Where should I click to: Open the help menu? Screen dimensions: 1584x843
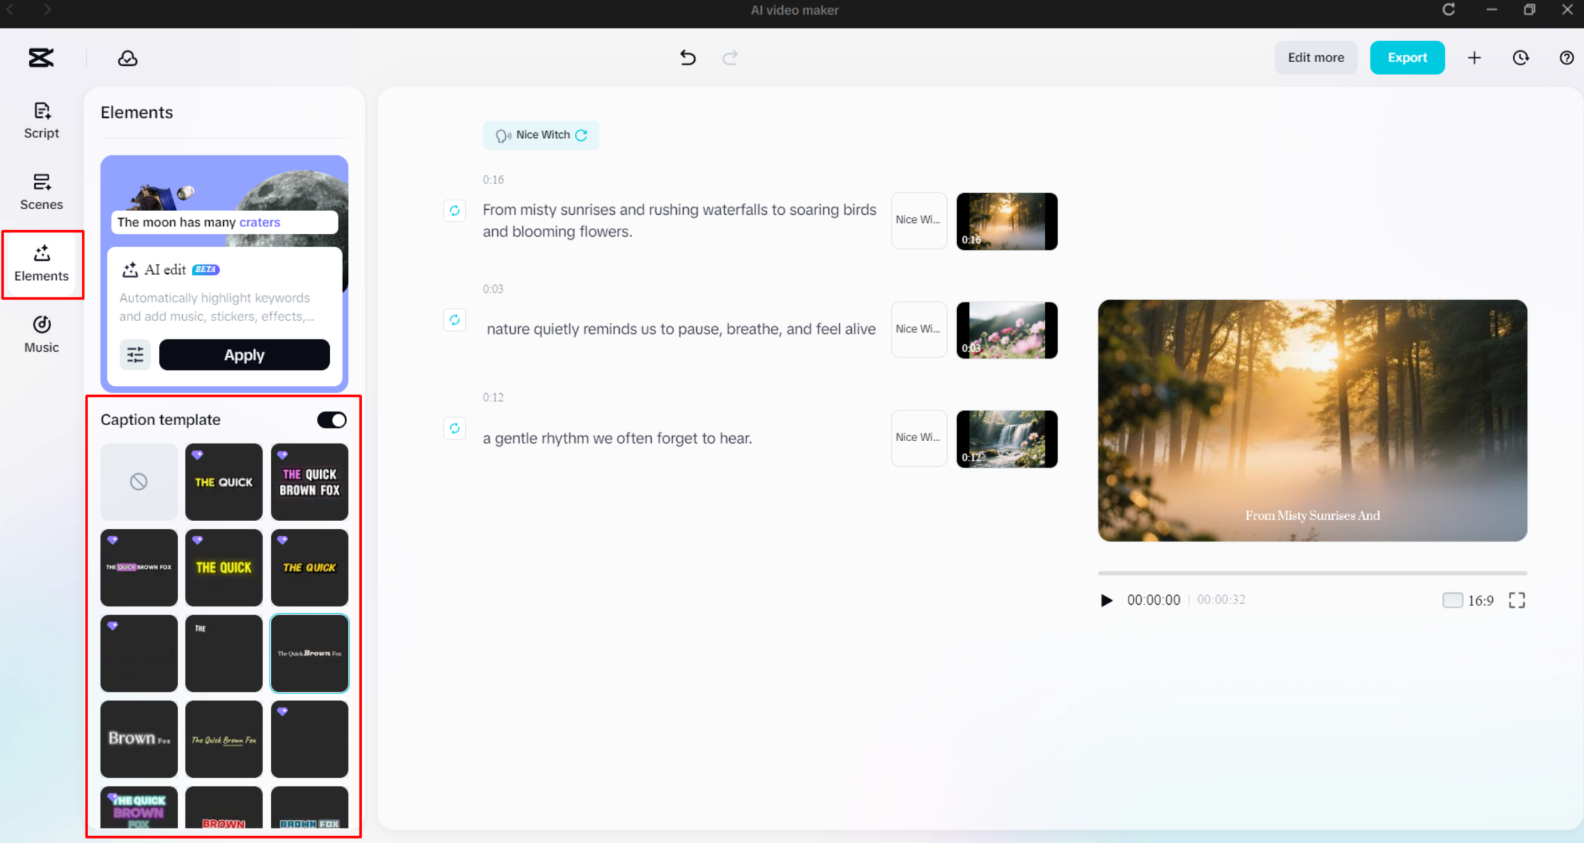(x=1566, y=57)
